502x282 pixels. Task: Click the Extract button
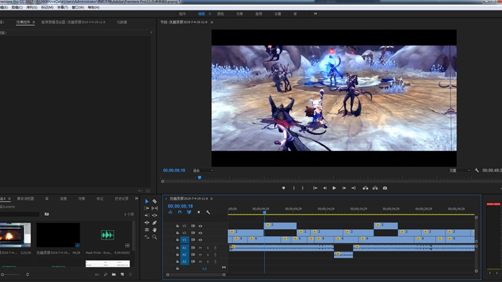tap(375, 188)
